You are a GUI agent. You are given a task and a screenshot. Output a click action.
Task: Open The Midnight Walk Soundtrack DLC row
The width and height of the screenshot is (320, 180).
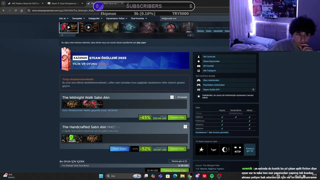(x=124, y=165)
